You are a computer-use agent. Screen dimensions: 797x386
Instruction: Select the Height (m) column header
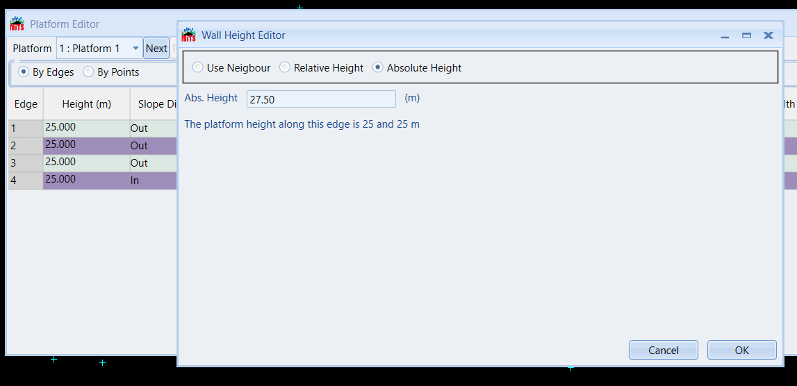(86, 104)
